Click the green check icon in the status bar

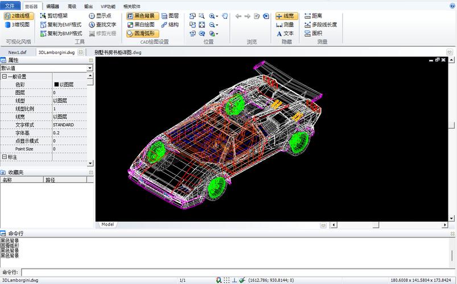point(242,280)
